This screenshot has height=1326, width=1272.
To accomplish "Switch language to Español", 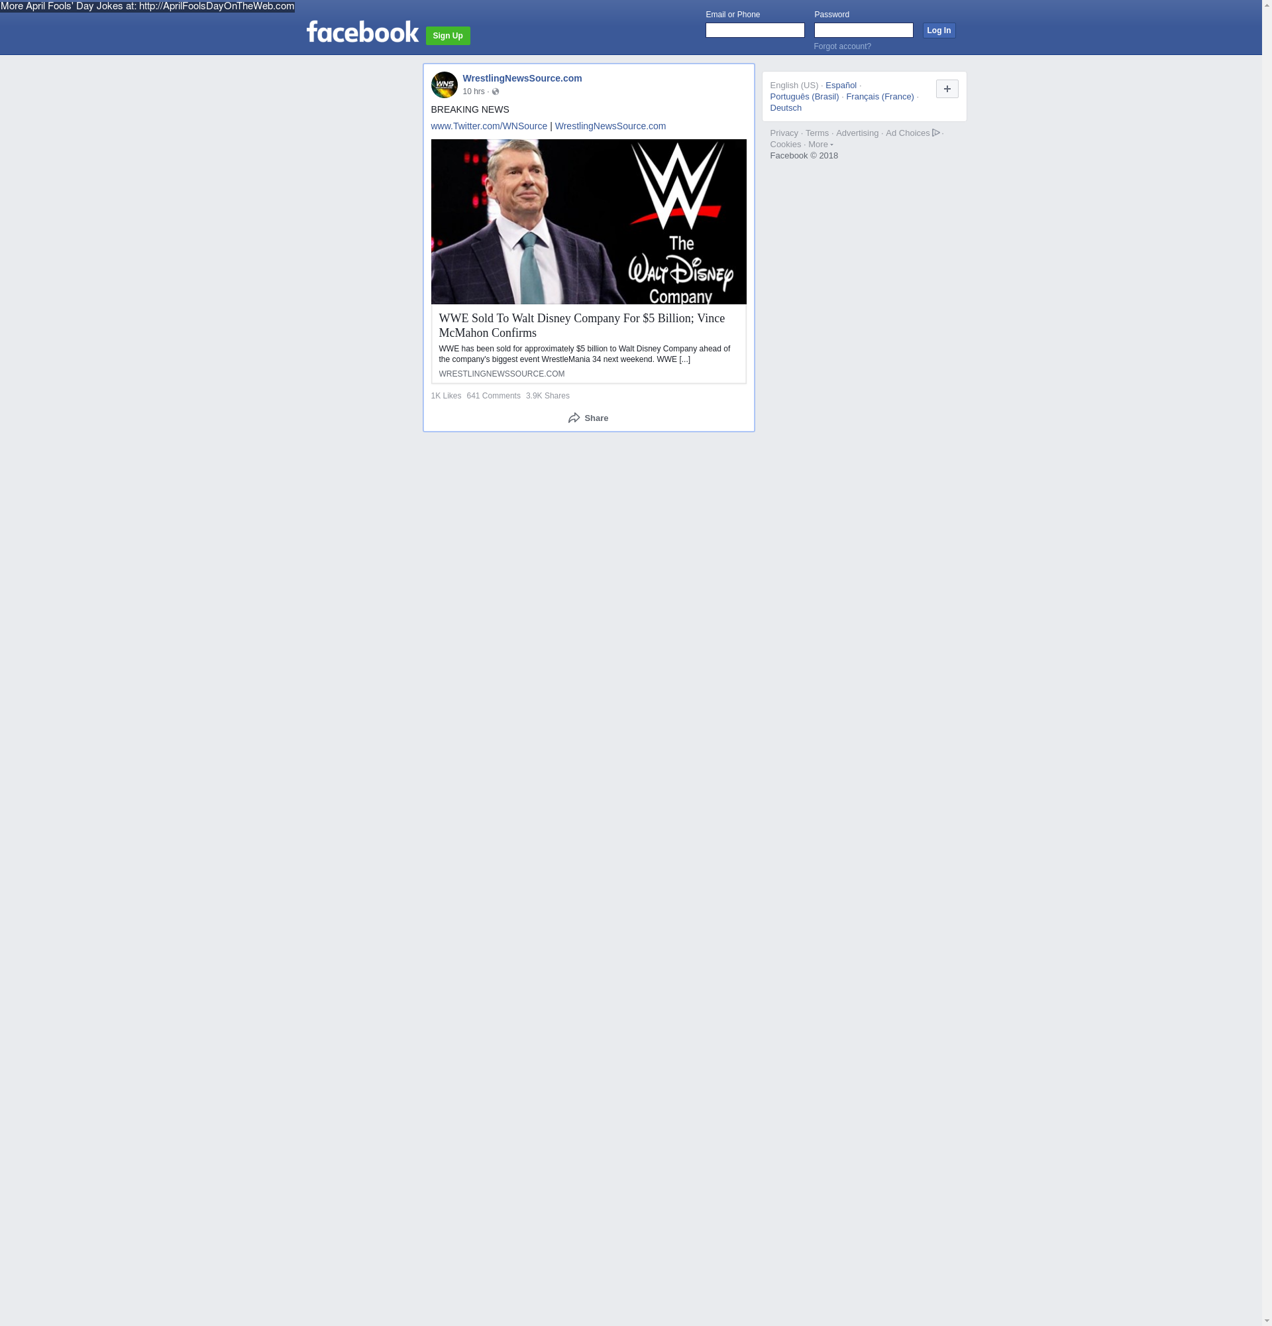I will pos(841,86).
